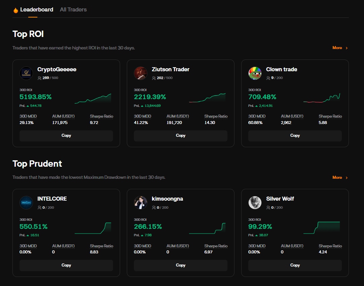364x286 pixels.
Task: Click the 2219.39% ROI value
Action: coord(150,97)
